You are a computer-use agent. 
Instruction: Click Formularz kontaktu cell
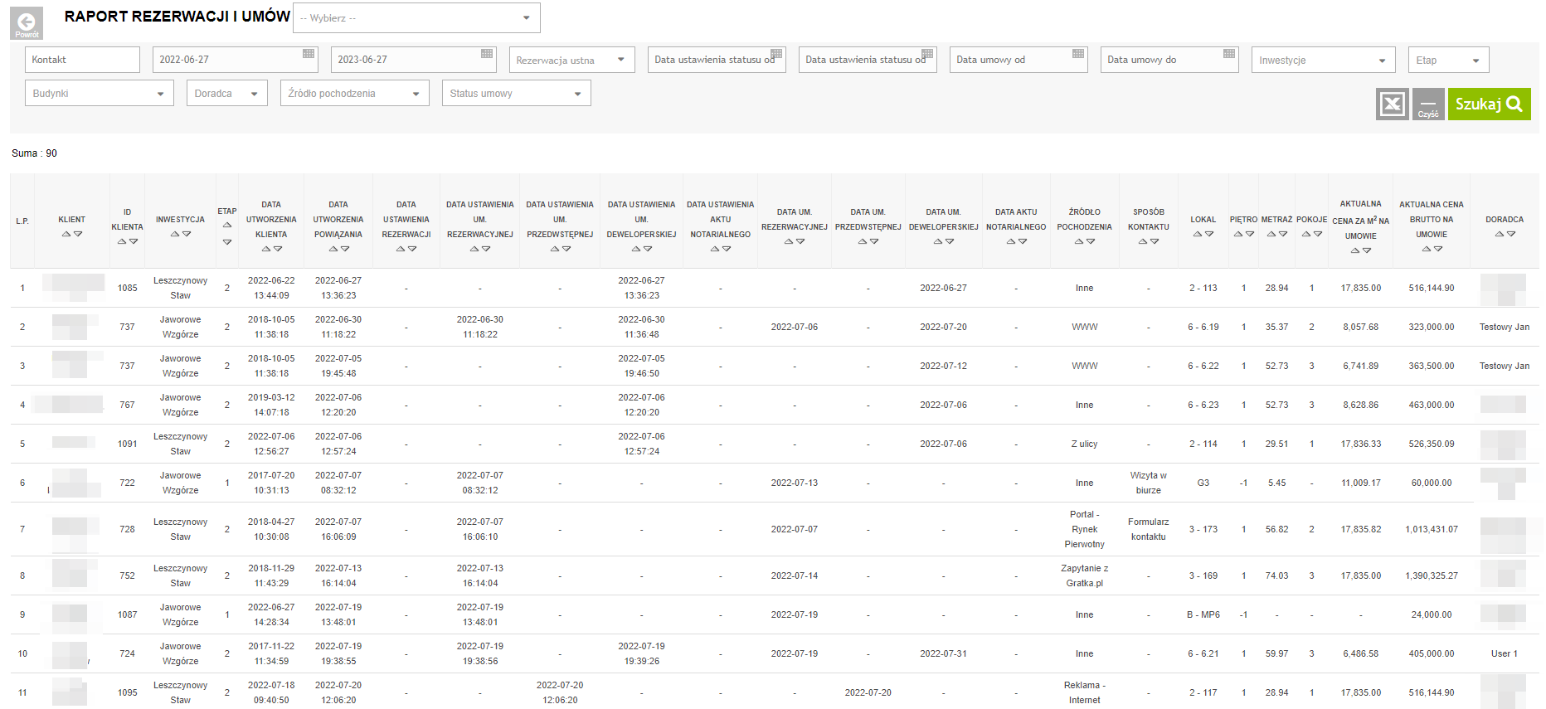(x=1148, y=529)
